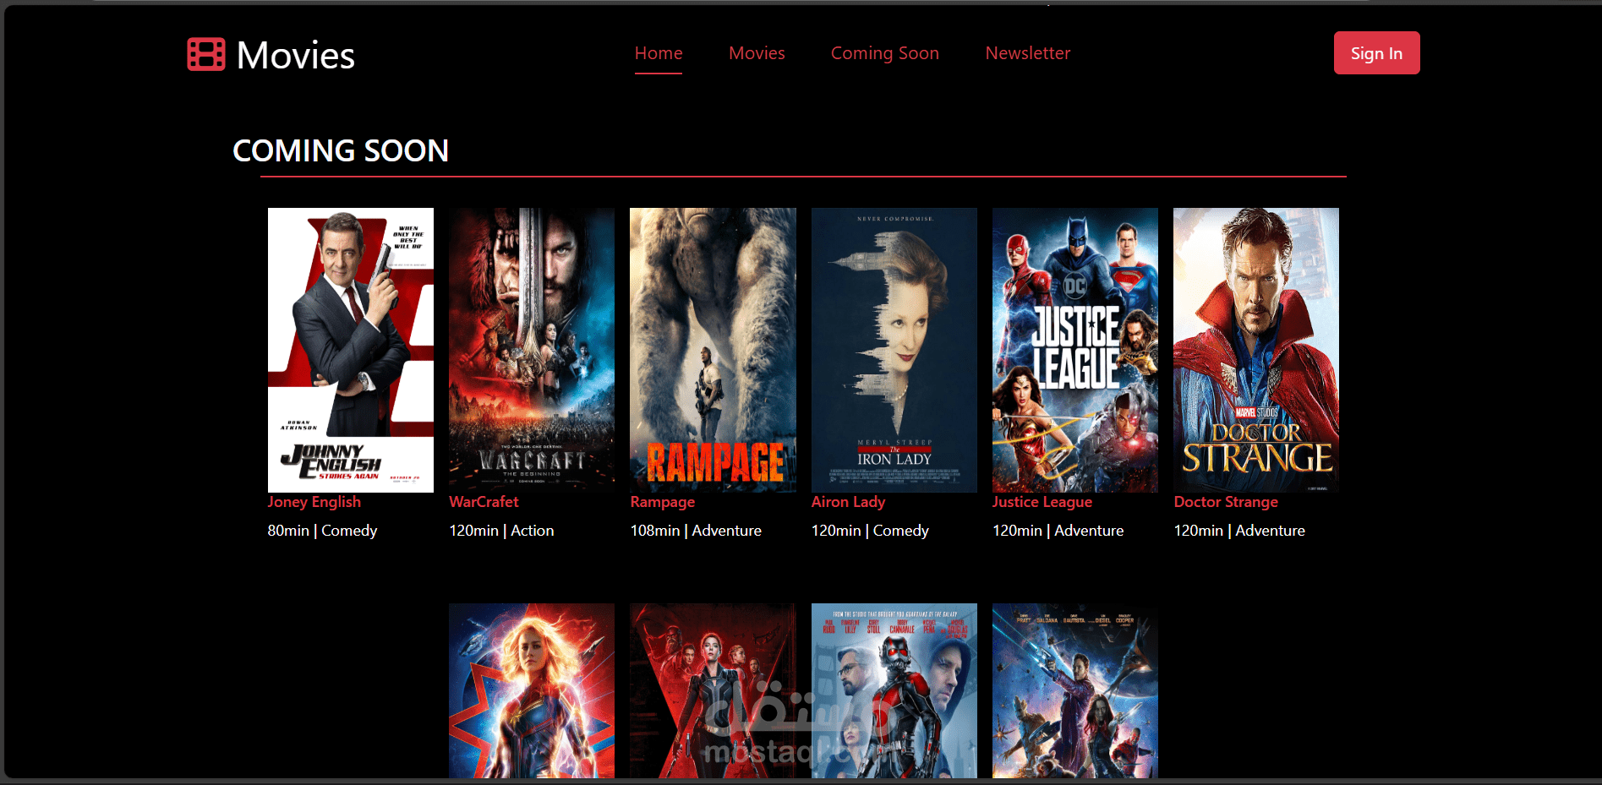Open the Warcraft movie poster
1602x785 pixels.
532,350
